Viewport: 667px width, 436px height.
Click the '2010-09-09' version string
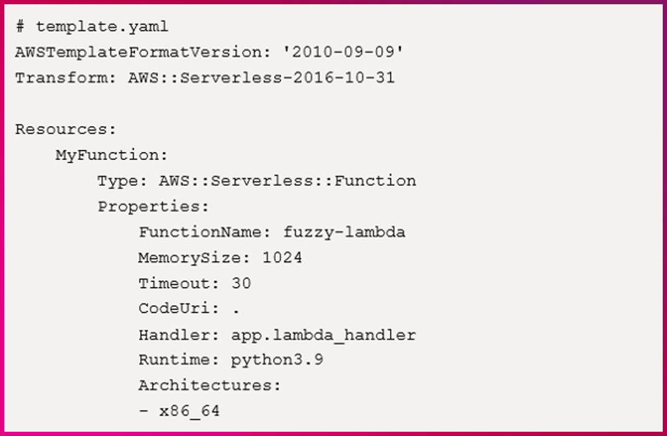[x=344, y=52]
